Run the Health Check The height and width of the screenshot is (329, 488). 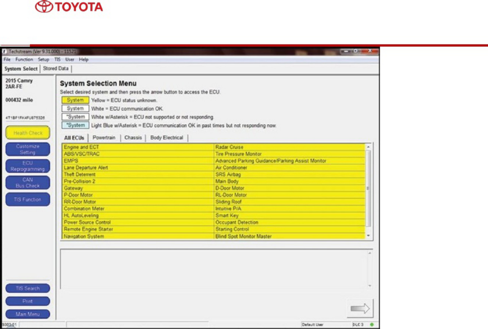click(28, 133)
